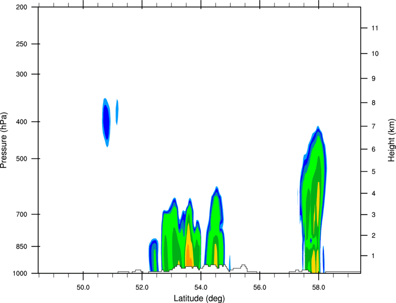Click the 56.0 latitude tick label

(260, 288)
